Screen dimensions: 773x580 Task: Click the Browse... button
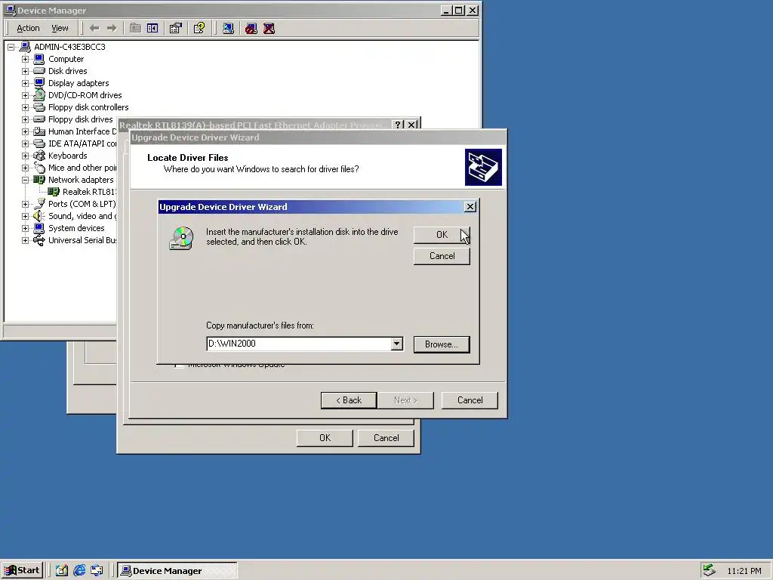click(x=442, y=344)
